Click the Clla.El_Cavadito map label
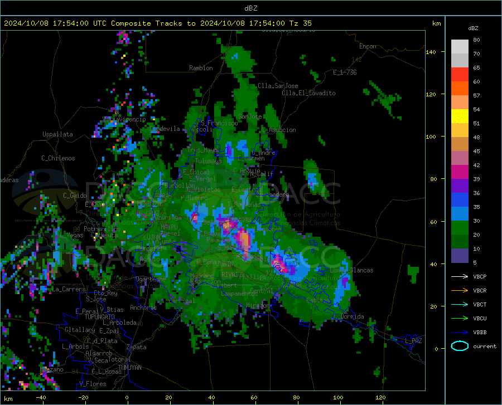 308,93
